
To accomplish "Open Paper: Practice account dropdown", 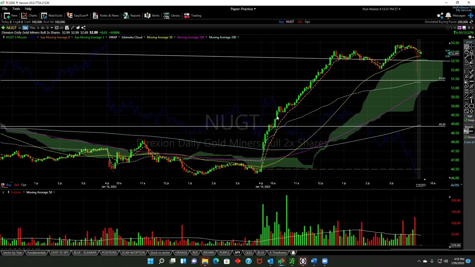I will click(x=243, y=9).
